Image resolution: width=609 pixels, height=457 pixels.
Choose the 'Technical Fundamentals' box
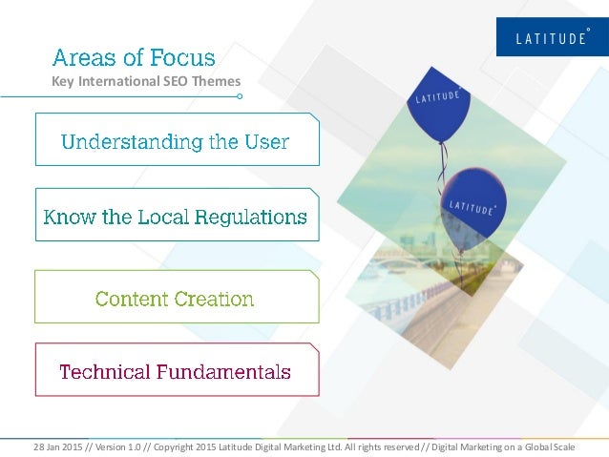178,369
